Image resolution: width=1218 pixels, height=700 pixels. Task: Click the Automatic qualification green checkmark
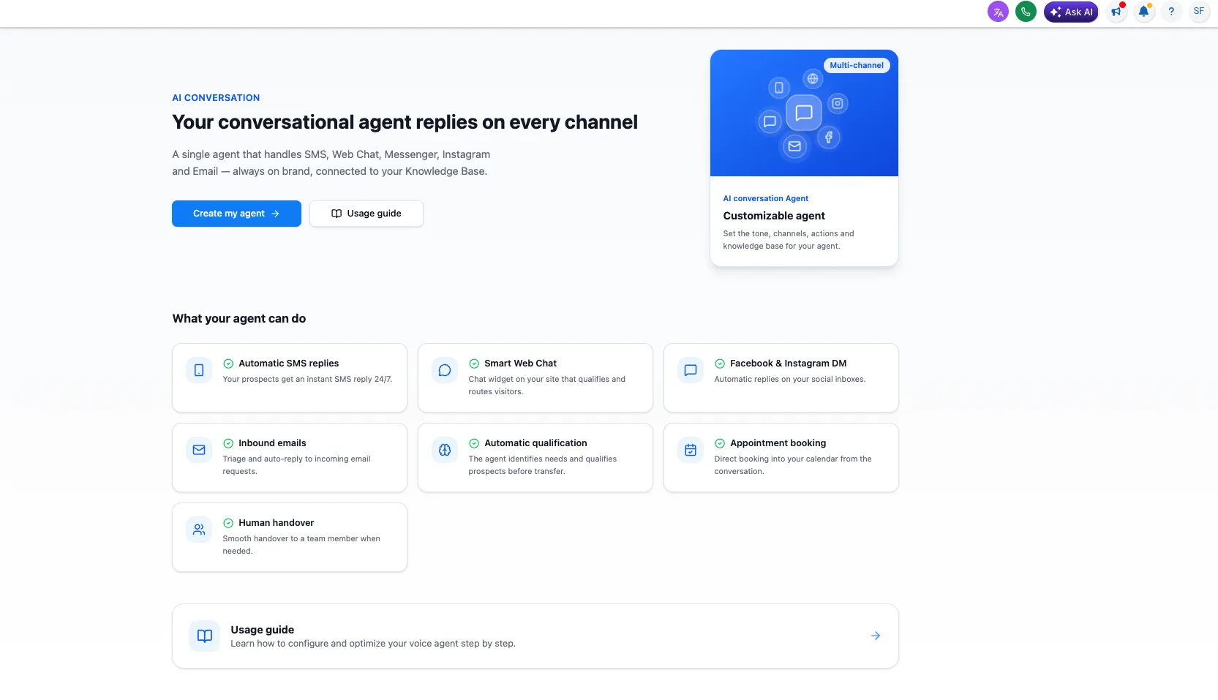[x=474, y=443]
